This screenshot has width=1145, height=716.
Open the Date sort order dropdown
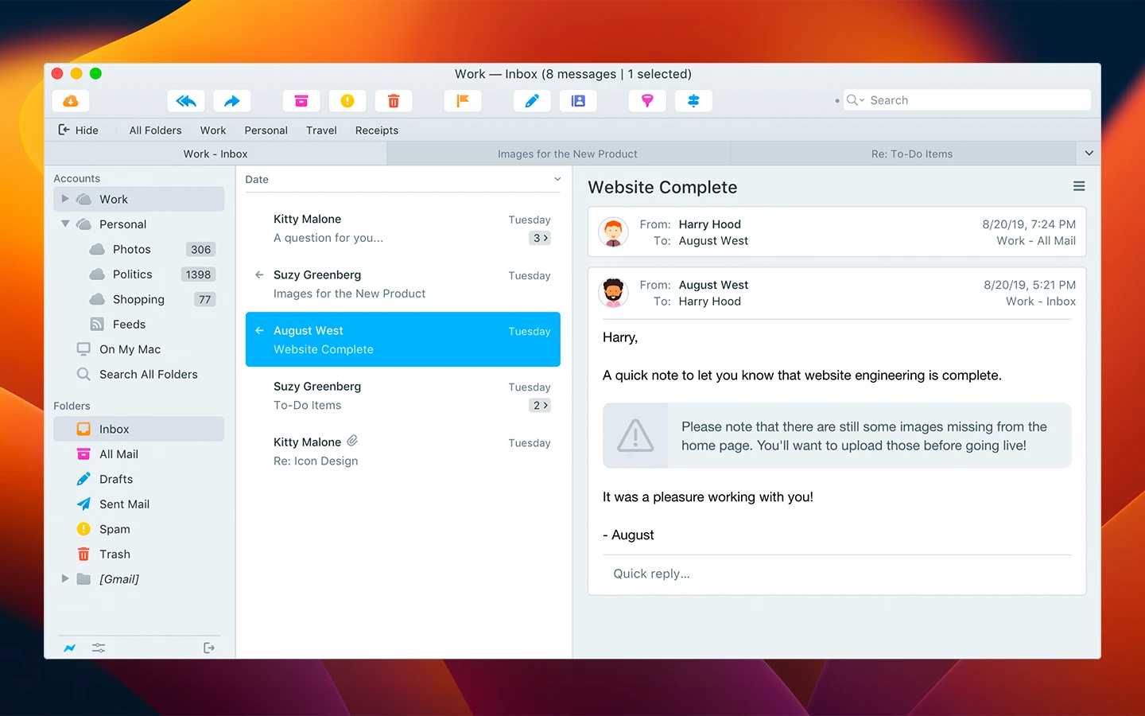click(x=557, y=180)
